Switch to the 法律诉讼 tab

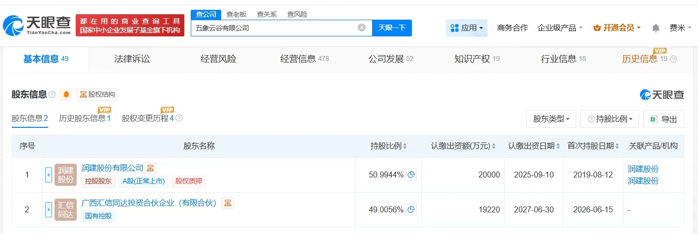[132, 59]
